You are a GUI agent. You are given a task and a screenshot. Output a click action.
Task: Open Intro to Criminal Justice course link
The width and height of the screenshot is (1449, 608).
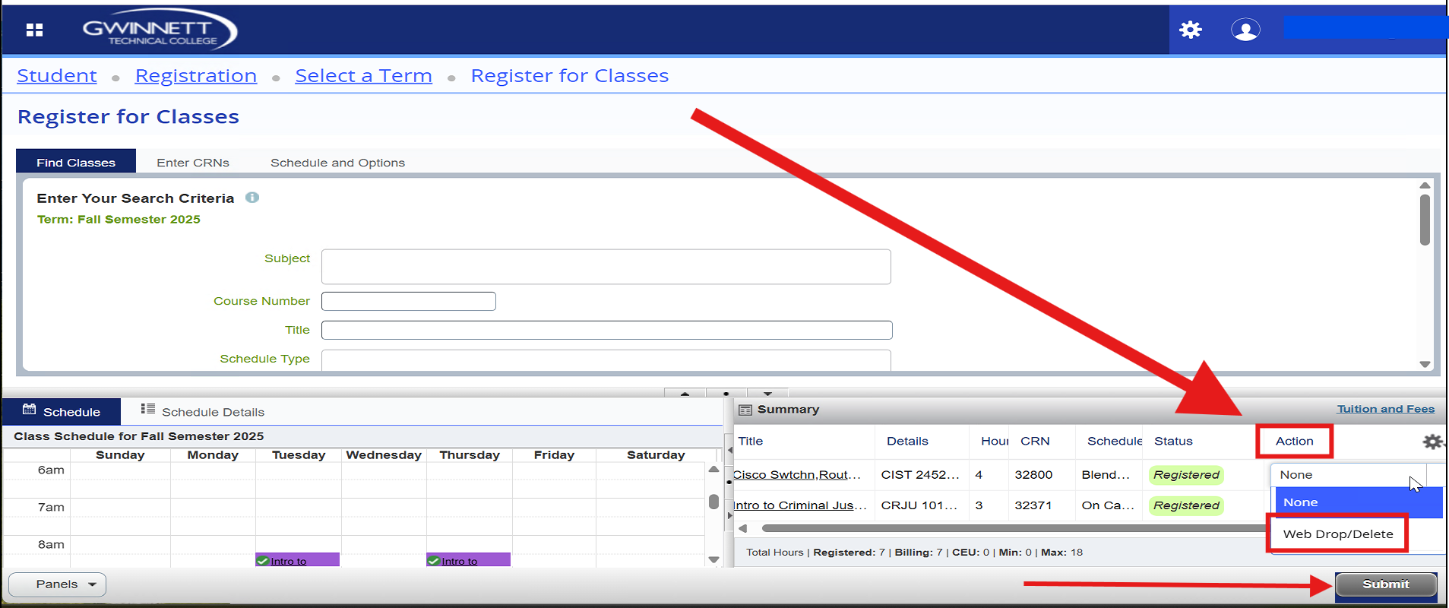point(800,505)
